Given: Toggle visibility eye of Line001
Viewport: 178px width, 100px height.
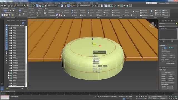Looking at the screenshot, I should coord(10,80).
